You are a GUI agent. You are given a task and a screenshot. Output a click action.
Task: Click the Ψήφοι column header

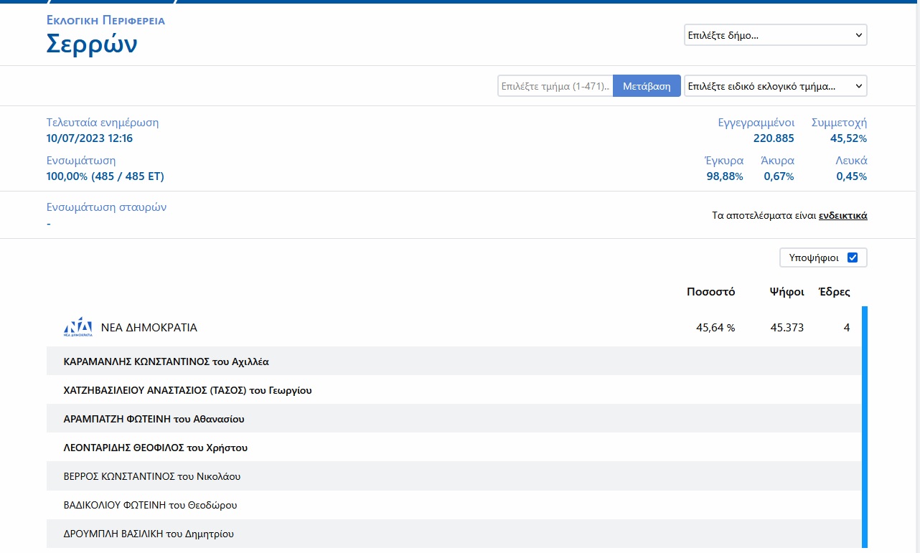click(787, 292)
